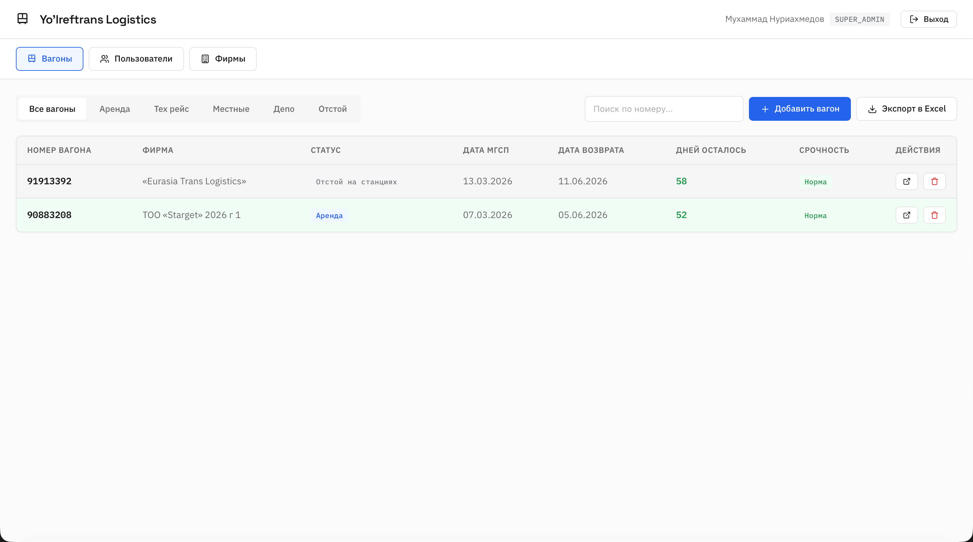Switch to the Тех рейс filter tab

[x=171, y=109]
